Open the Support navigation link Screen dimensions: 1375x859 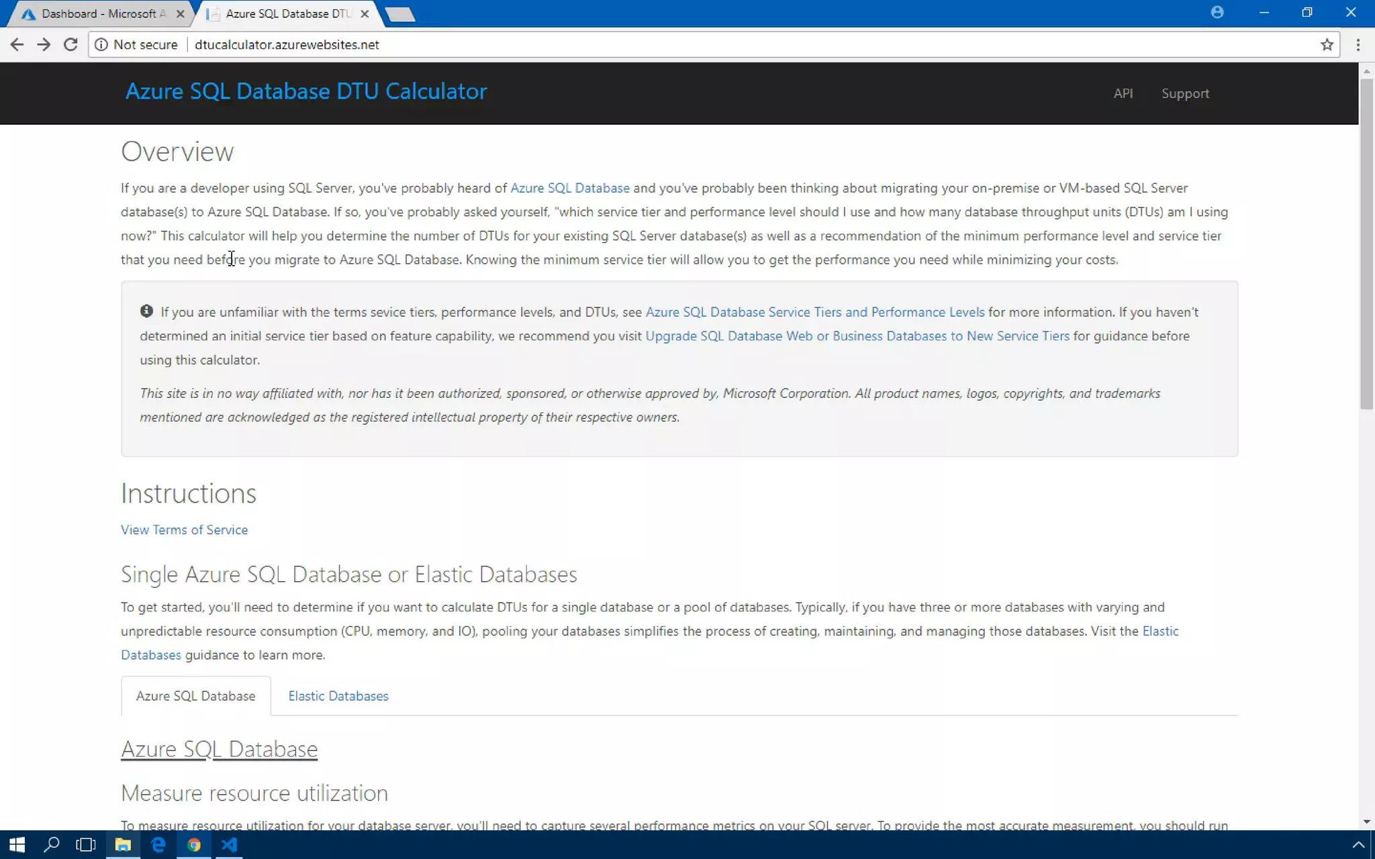point(1185,93)
